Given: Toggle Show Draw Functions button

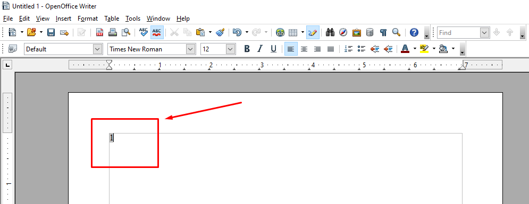Looking at the screenshot, I should (x=313, y=32).
